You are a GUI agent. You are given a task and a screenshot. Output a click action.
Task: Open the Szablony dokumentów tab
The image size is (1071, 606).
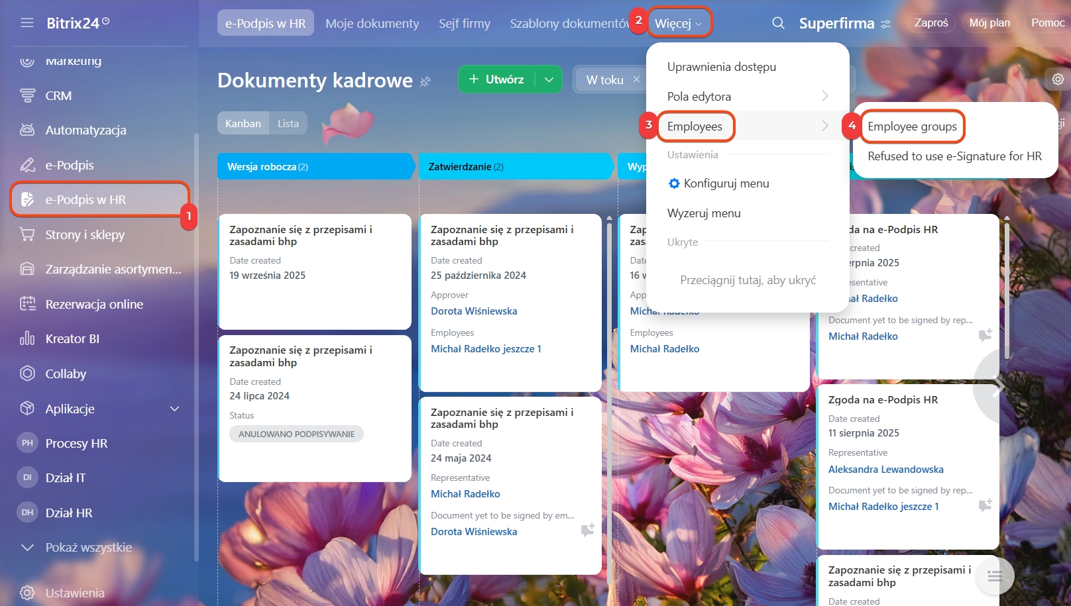coord(569,23)
